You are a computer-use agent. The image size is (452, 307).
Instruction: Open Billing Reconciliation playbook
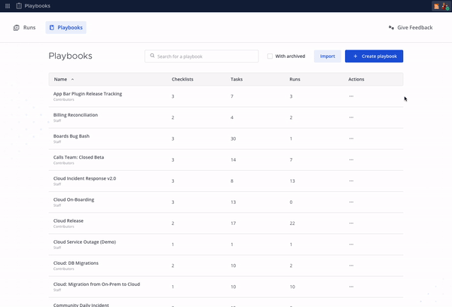(75, 115)
